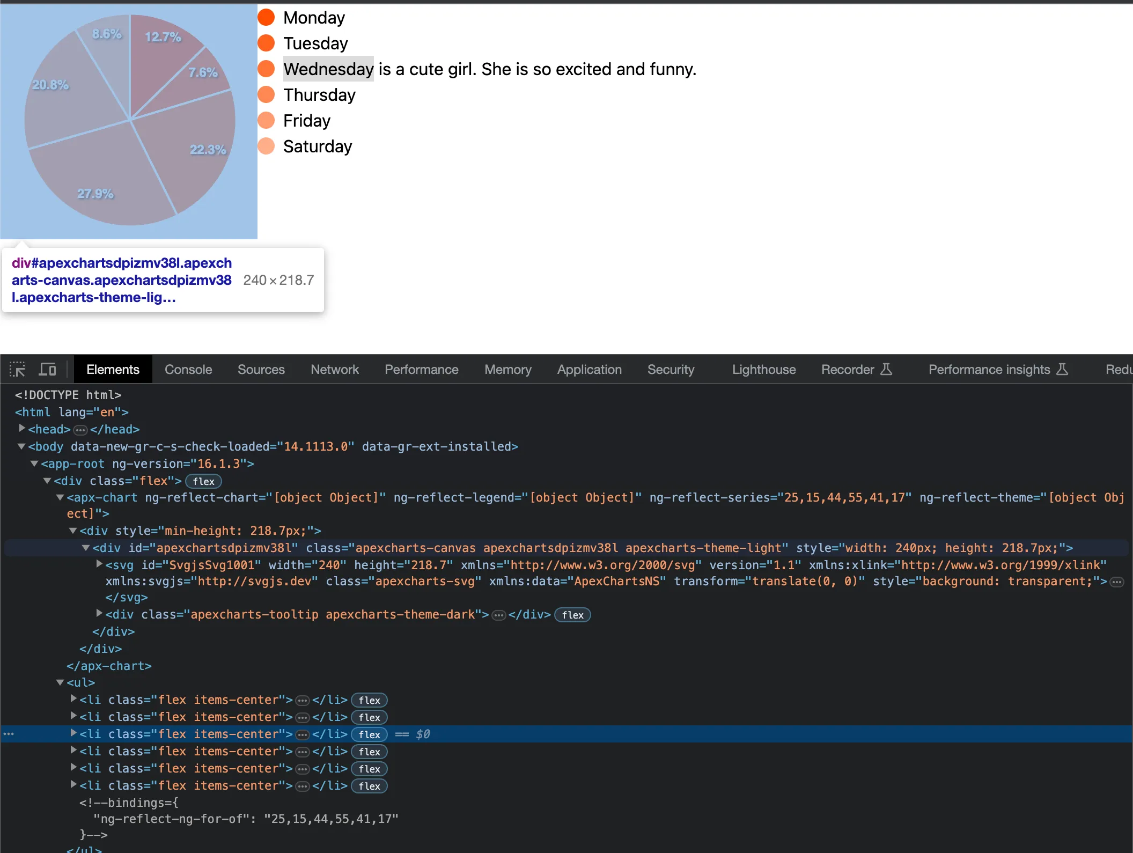Click the Recorder tab flask icon
This screenshot has height=853, width=1133.
[886, 369]
